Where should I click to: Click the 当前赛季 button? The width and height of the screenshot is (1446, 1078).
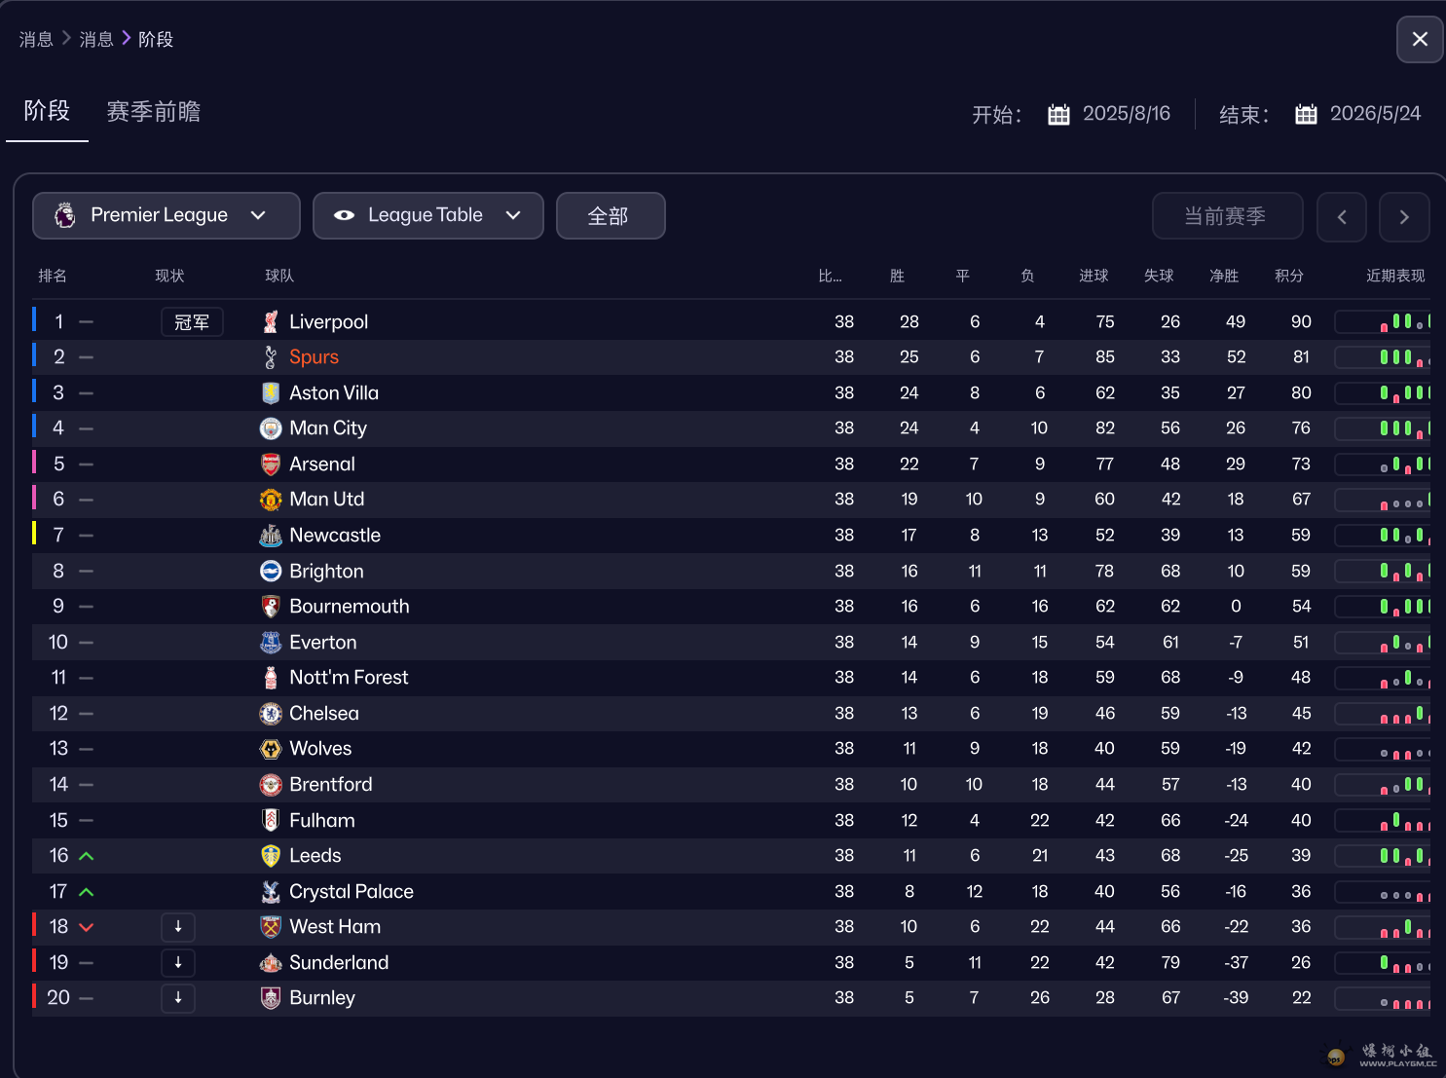[x=1227, y=216]
